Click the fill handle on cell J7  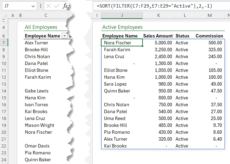(x=142, y=46)
